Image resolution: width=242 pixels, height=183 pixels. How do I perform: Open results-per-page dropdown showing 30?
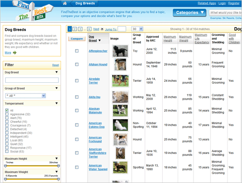tap(137, 29)
